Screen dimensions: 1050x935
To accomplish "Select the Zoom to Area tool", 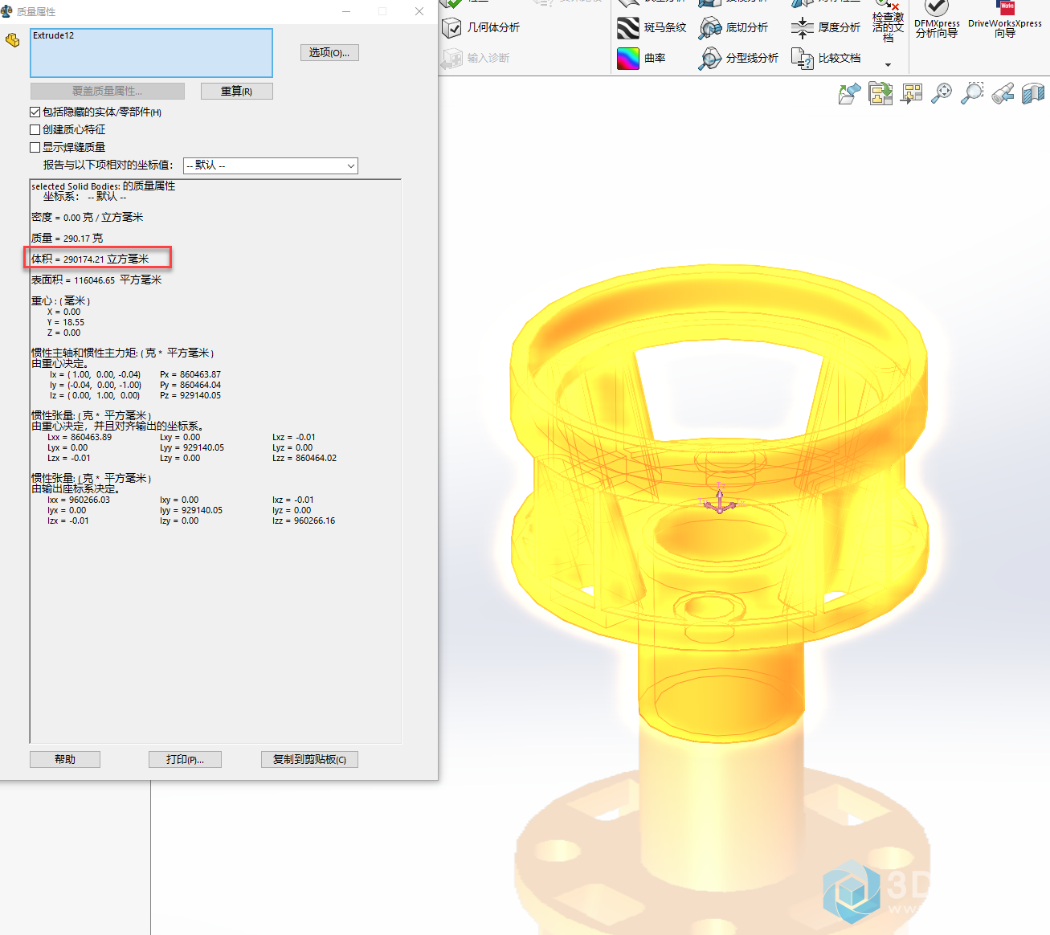I will (972, 93).
